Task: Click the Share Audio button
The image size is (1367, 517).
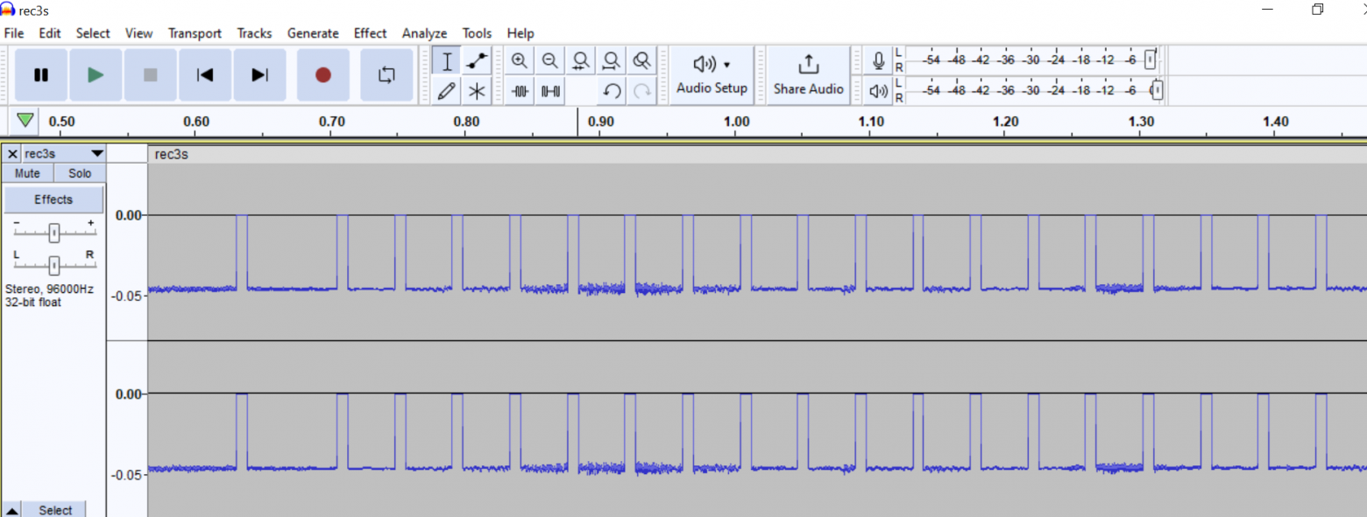Action: (808, 75)
